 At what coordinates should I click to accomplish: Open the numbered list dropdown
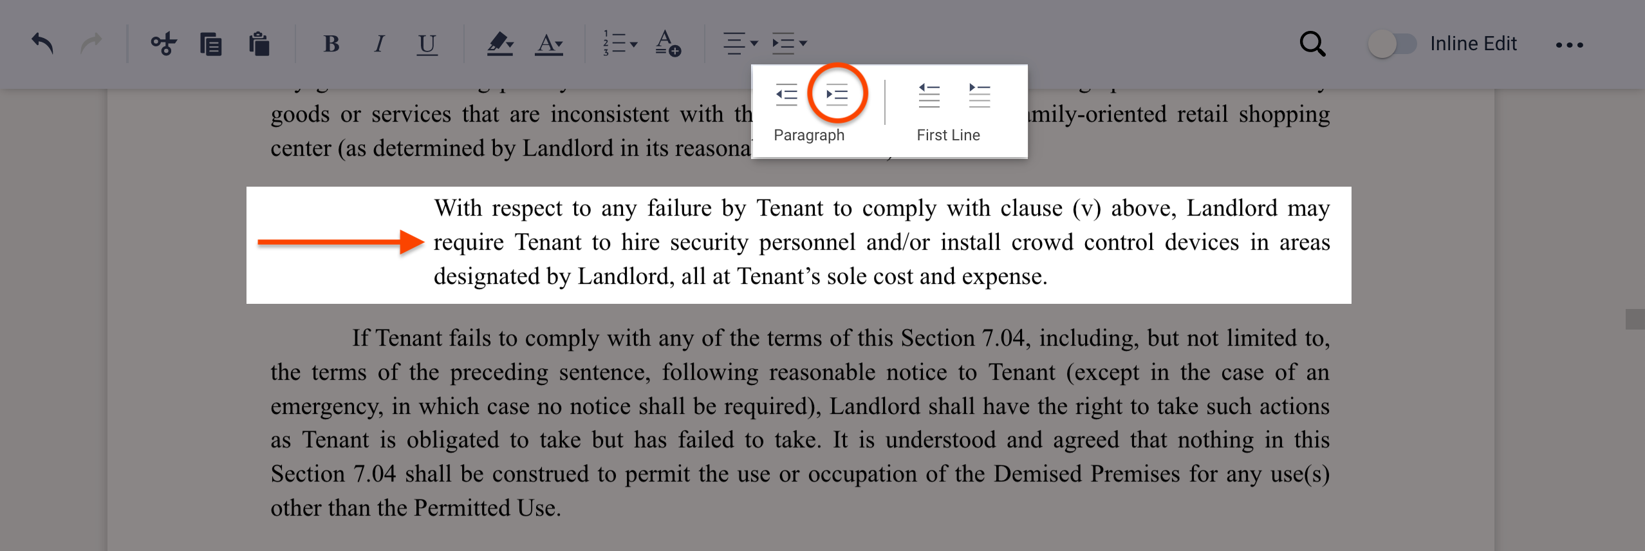(x=620, y=44)
